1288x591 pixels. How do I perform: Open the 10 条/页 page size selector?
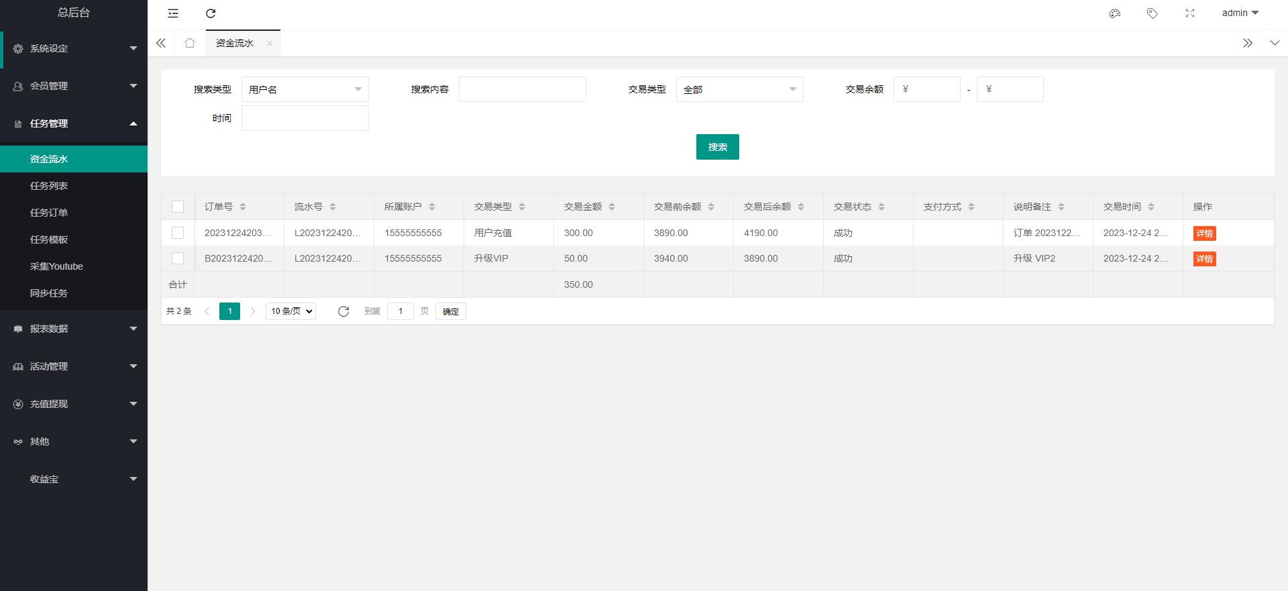(291, 311)
